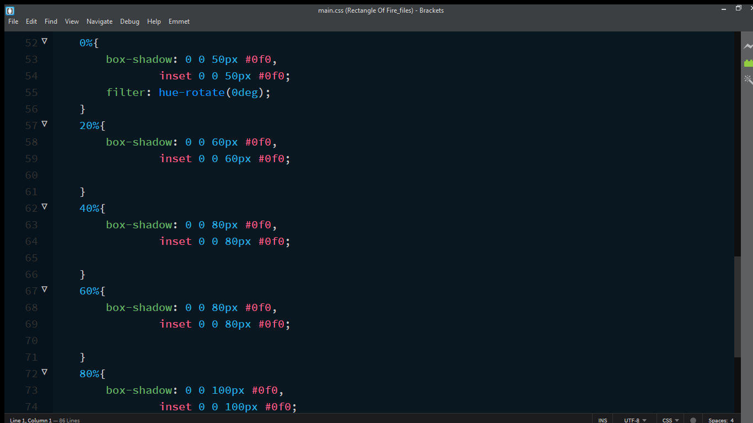
Task: Click the inset keyword on line 69
Action: [x=175, y=324]
